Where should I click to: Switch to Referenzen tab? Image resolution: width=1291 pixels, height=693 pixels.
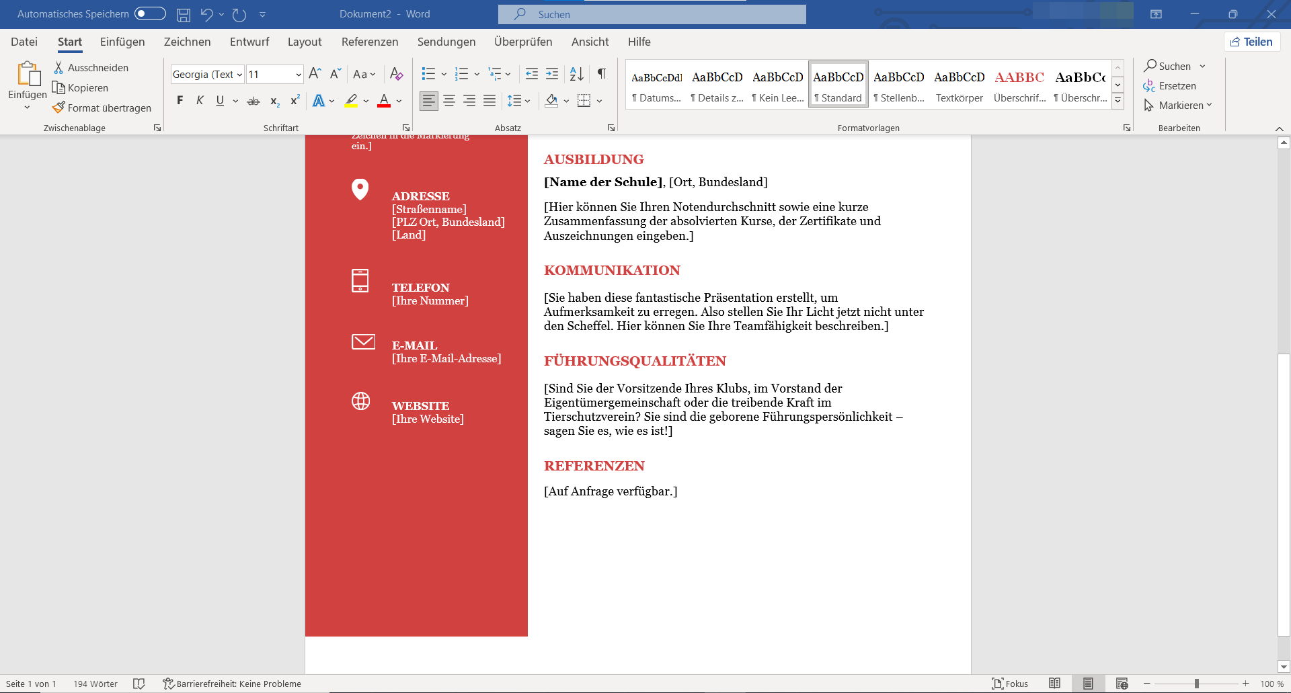[x=370, y=42]
